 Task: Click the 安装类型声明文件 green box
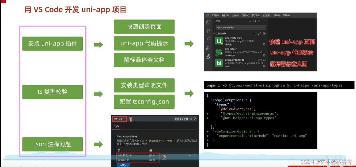tap(144, 85)
